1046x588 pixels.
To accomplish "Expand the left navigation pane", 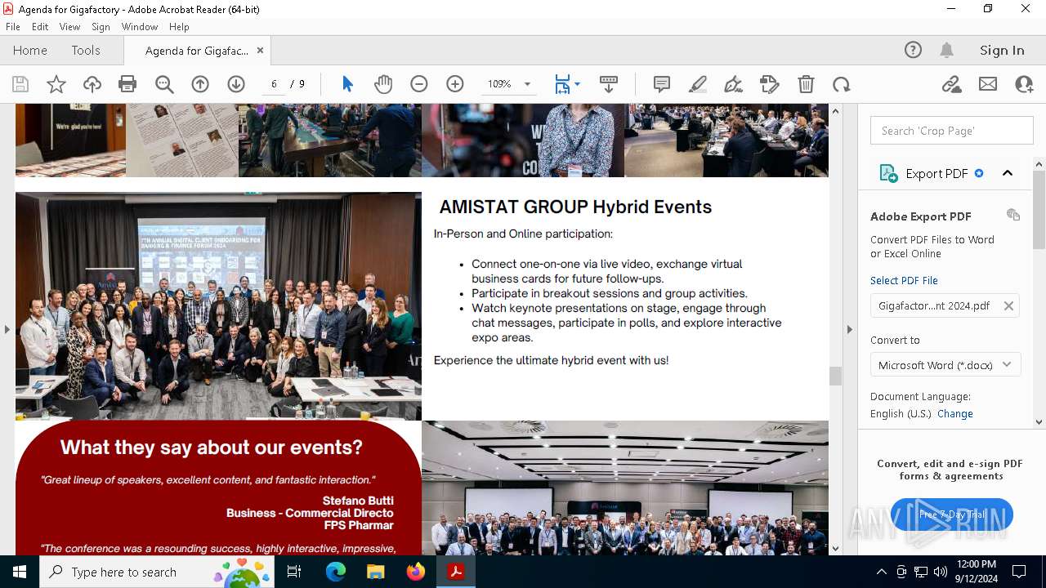I will click(x=7, y=329).
